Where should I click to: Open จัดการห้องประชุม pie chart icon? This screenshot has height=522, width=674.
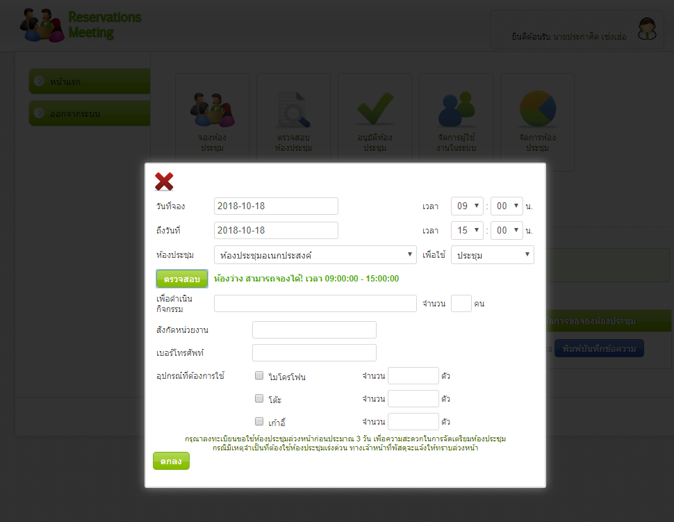(537, 109)
